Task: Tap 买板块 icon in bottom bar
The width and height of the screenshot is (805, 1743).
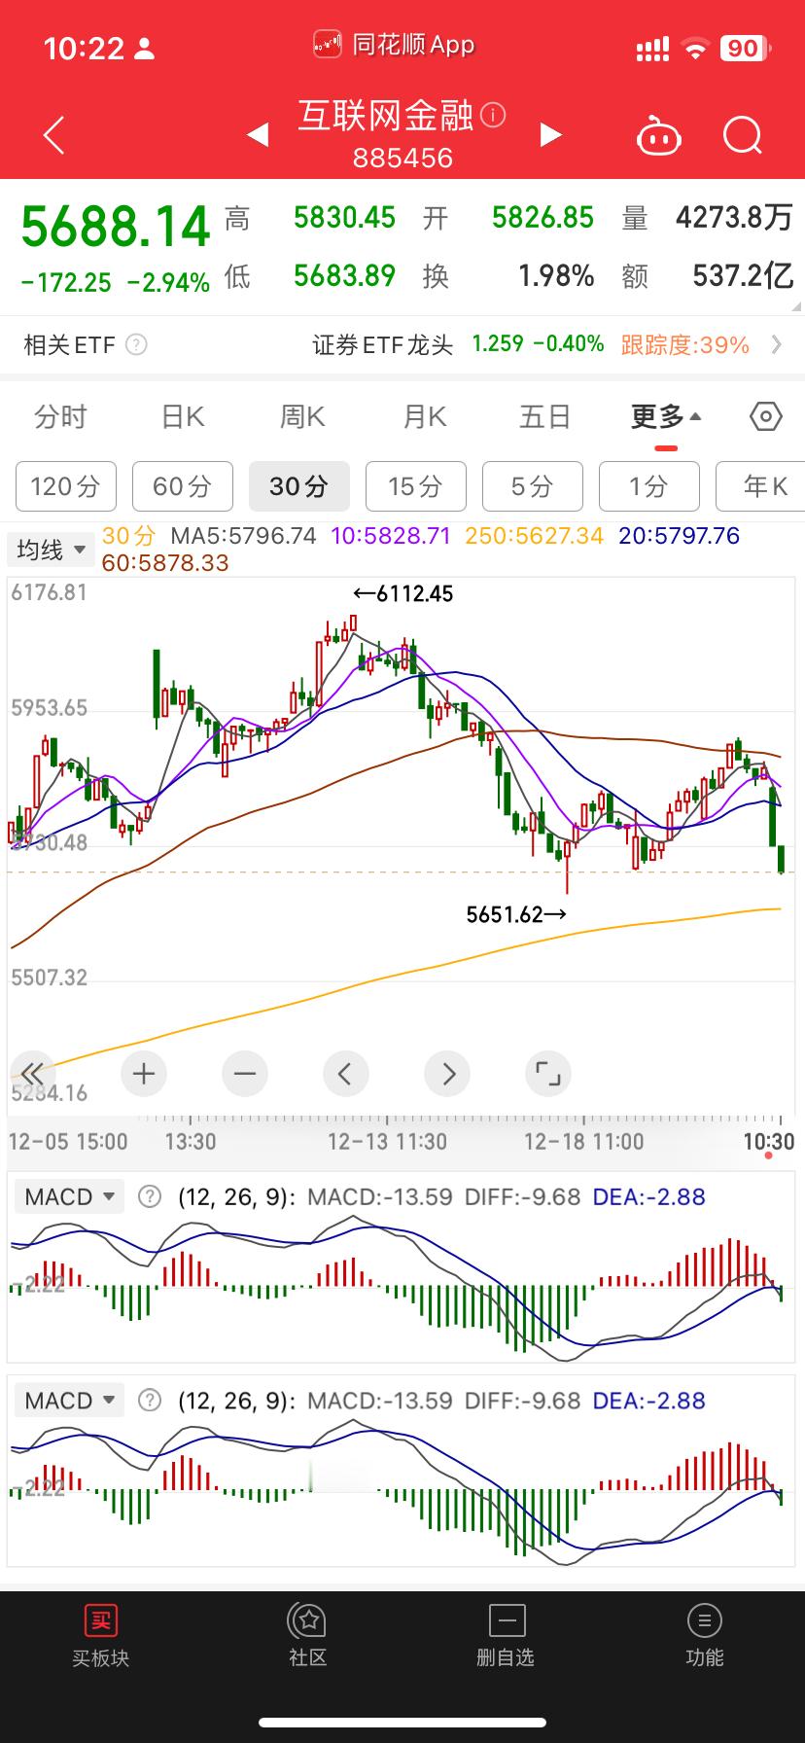Action: point(100,1636)
